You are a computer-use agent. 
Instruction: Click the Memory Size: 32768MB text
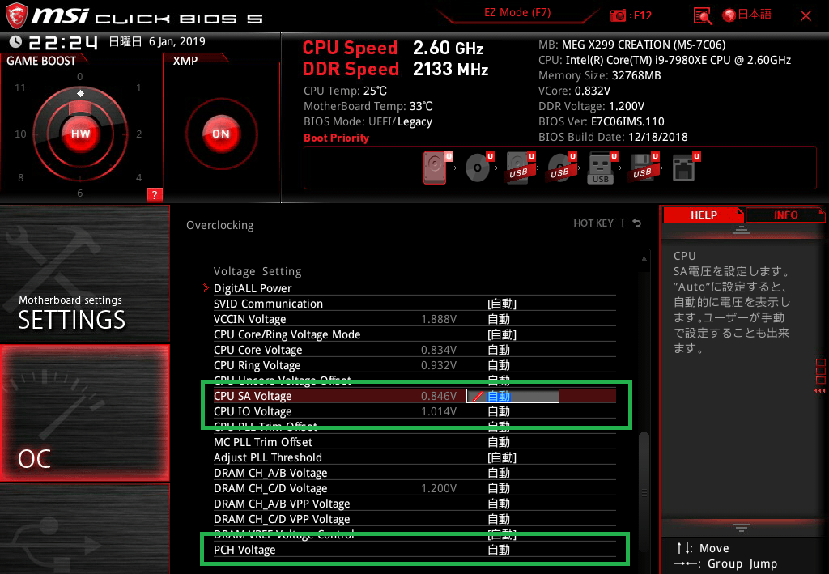click(x=600, y=75)
